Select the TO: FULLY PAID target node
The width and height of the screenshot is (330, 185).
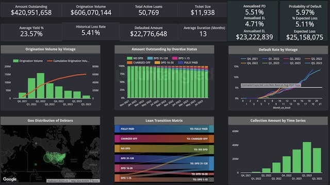[211, 129]
